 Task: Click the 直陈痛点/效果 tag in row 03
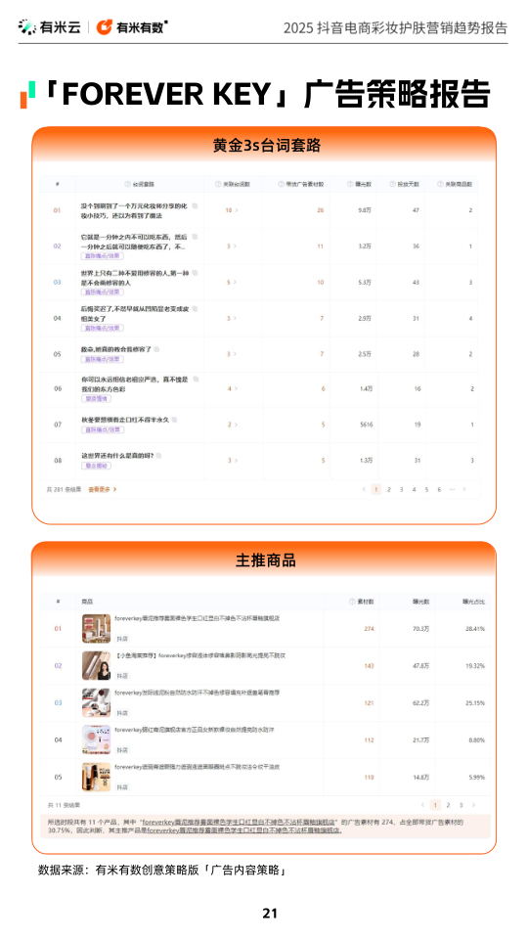click(x=103, y=291)
